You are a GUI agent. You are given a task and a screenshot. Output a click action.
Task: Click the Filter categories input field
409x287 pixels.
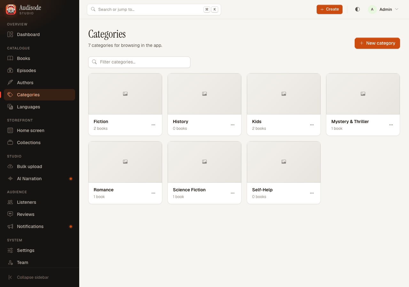pyautogui.click(x=139, y=62)
